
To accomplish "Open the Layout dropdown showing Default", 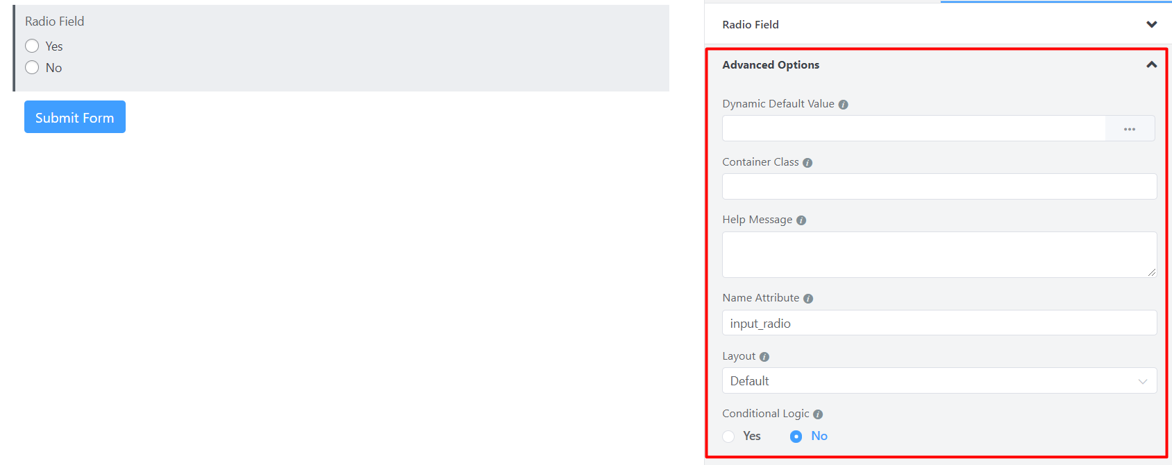I will tap(939, 381).
